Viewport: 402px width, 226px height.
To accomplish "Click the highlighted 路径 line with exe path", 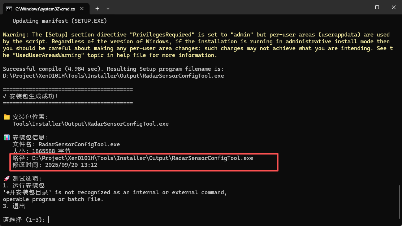I will pos(133,158).
